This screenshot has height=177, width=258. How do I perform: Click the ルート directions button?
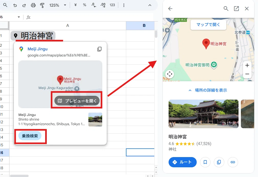[182, 162]
